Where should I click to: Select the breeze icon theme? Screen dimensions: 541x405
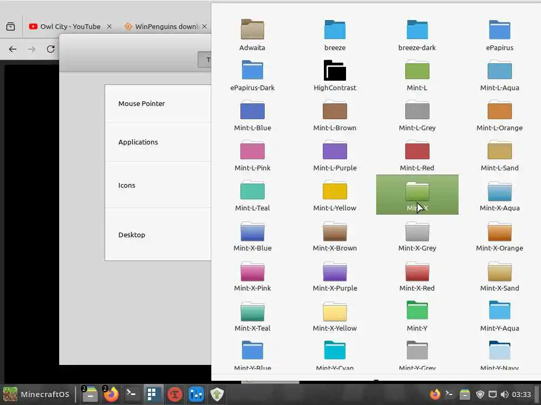pyautogui.click(x=334, y=34)
